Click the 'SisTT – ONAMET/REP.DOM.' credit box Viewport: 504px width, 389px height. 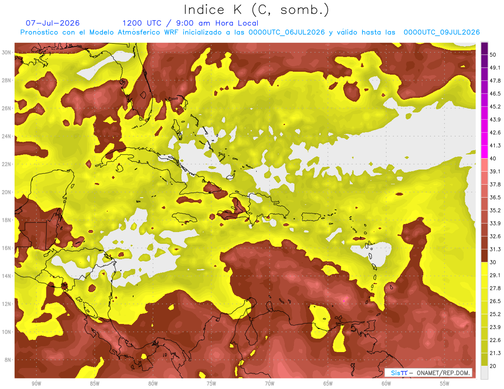[x=428, y=373]
